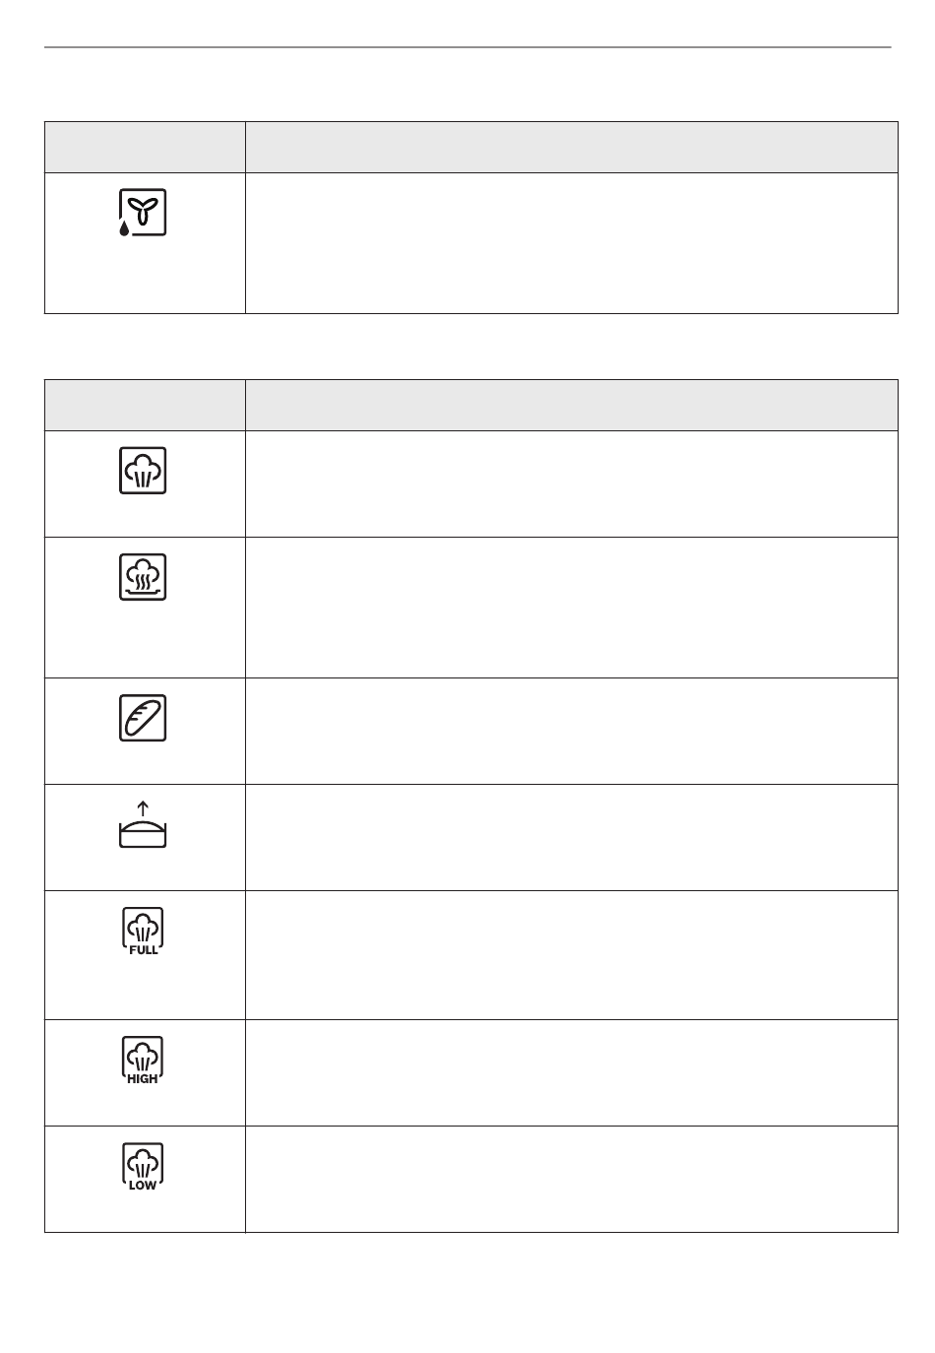
Task: Select the steam icon labeled LOW
Action: pyautogui.click(x=143, y=1167)
